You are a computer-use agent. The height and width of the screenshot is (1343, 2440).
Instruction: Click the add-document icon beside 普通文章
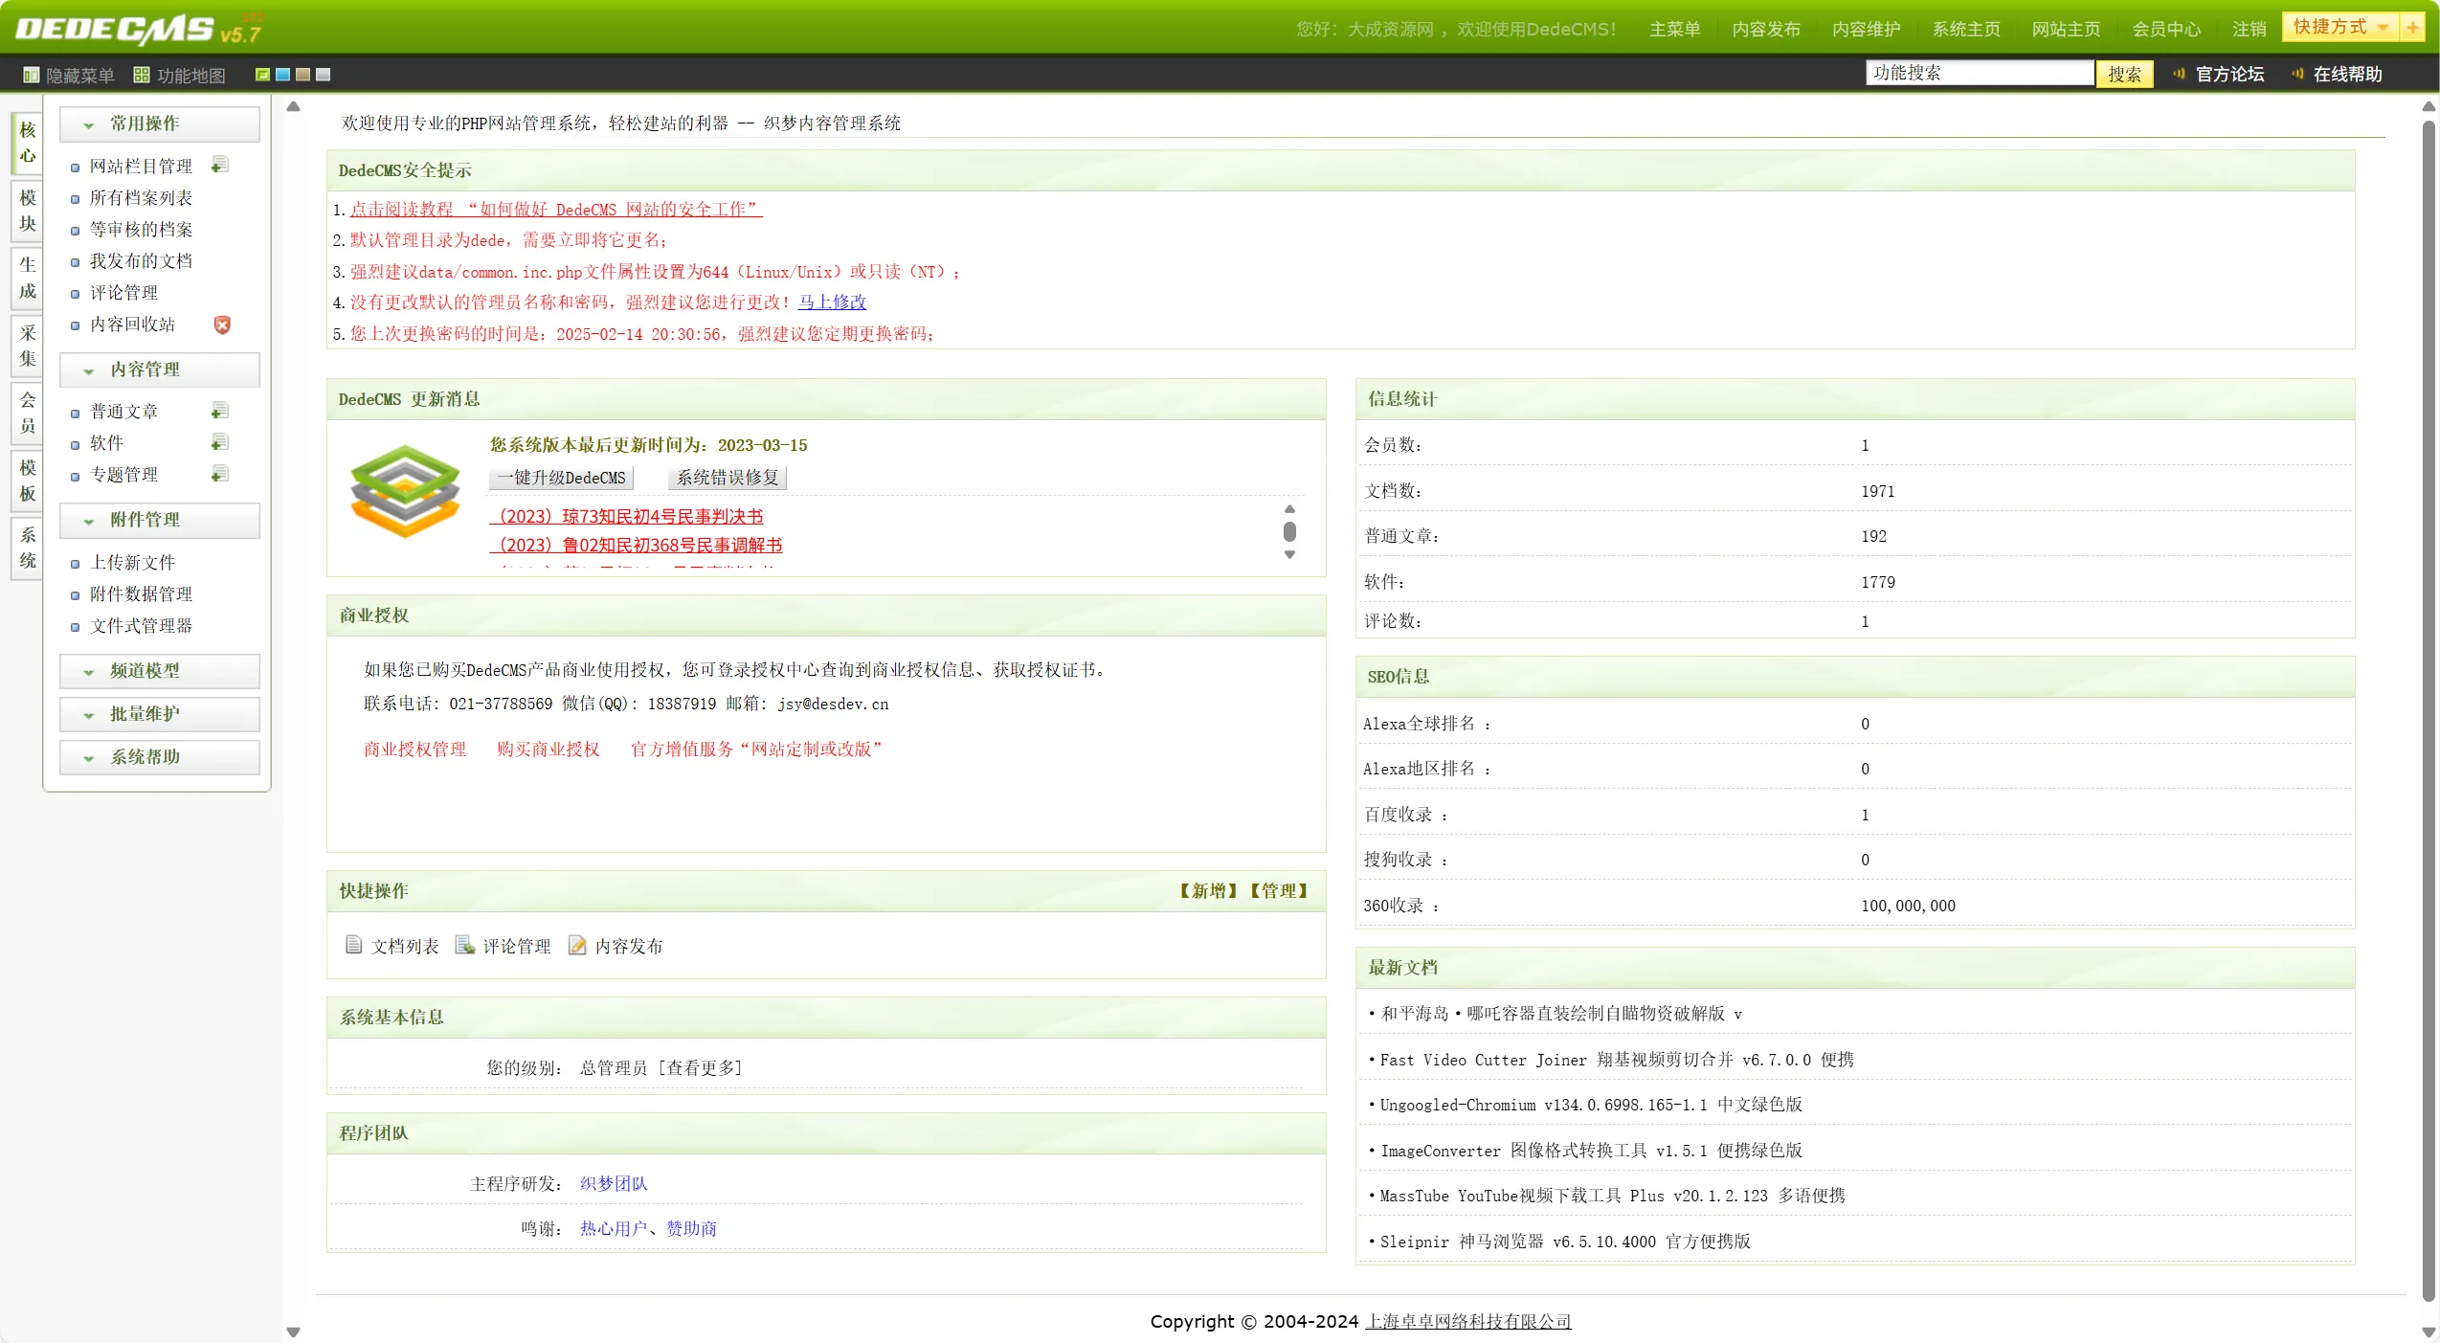click(219, 411)
